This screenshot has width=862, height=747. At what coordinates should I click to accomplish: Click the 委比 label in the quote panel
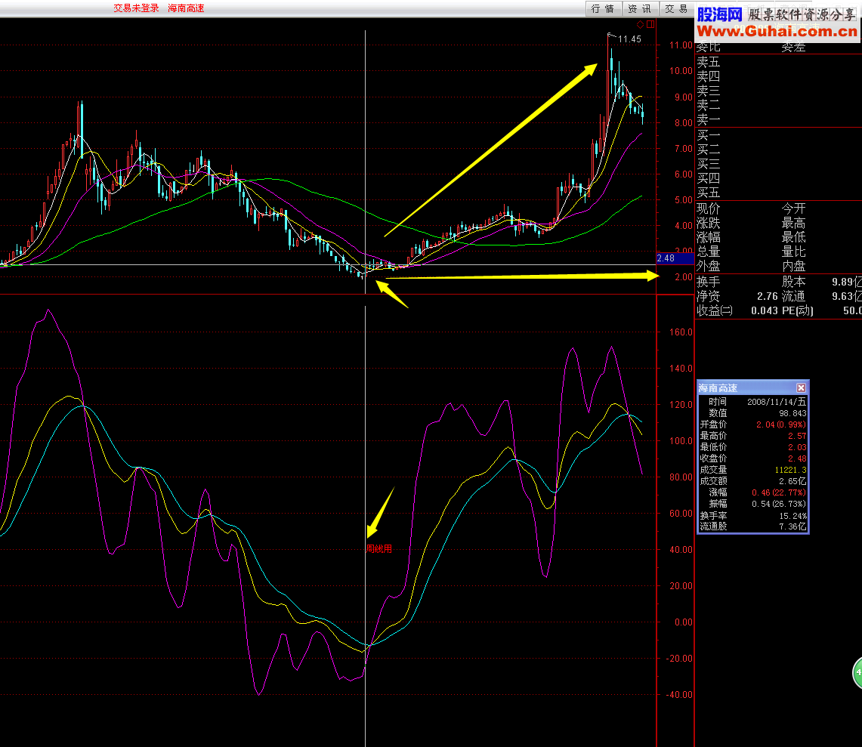pyautogui.click(x=708, y=48)
